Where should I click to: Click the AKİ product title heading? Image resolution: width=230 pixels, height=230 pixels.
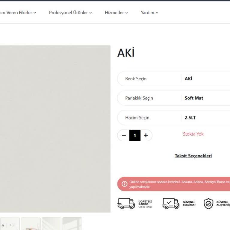[x=126, y=53]
